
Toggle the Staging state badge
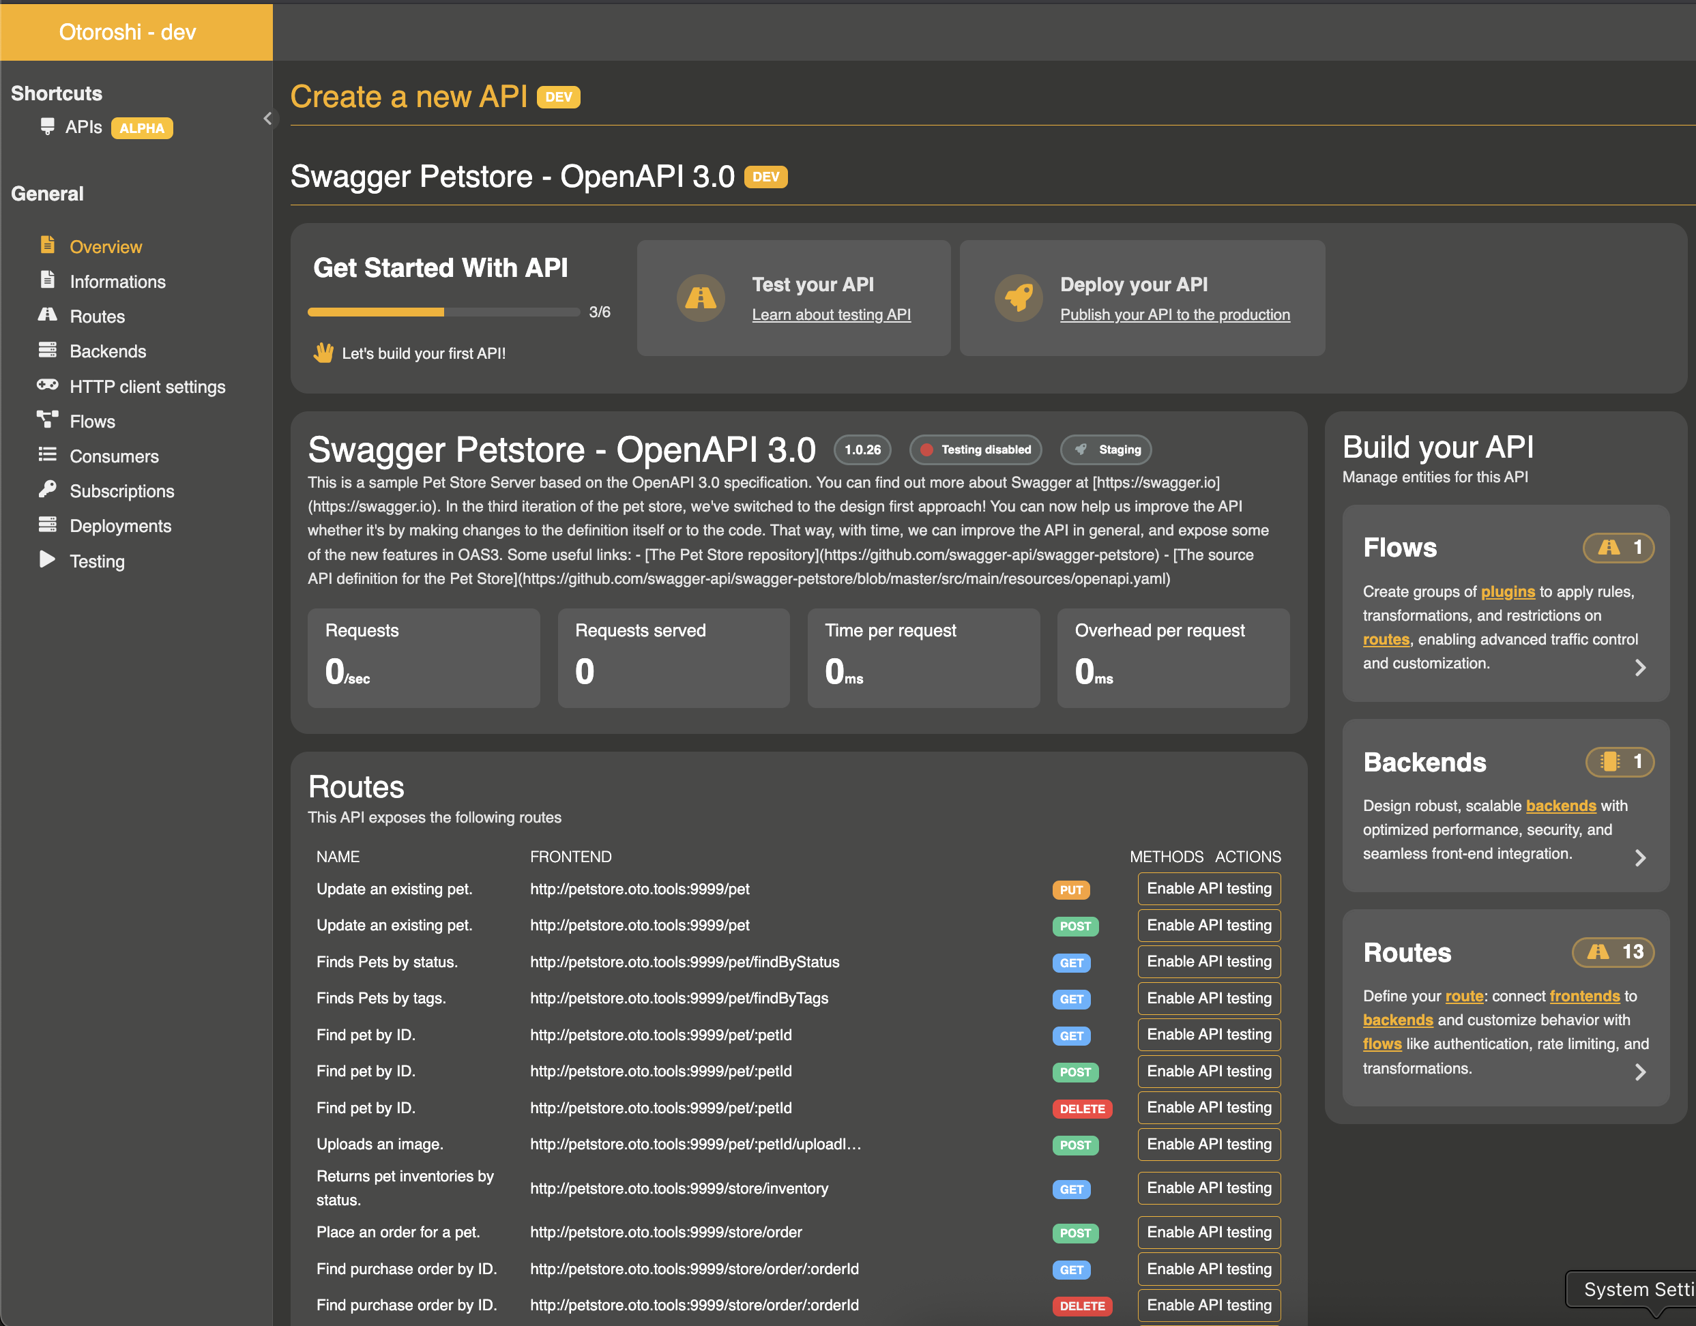[1106, 450]
